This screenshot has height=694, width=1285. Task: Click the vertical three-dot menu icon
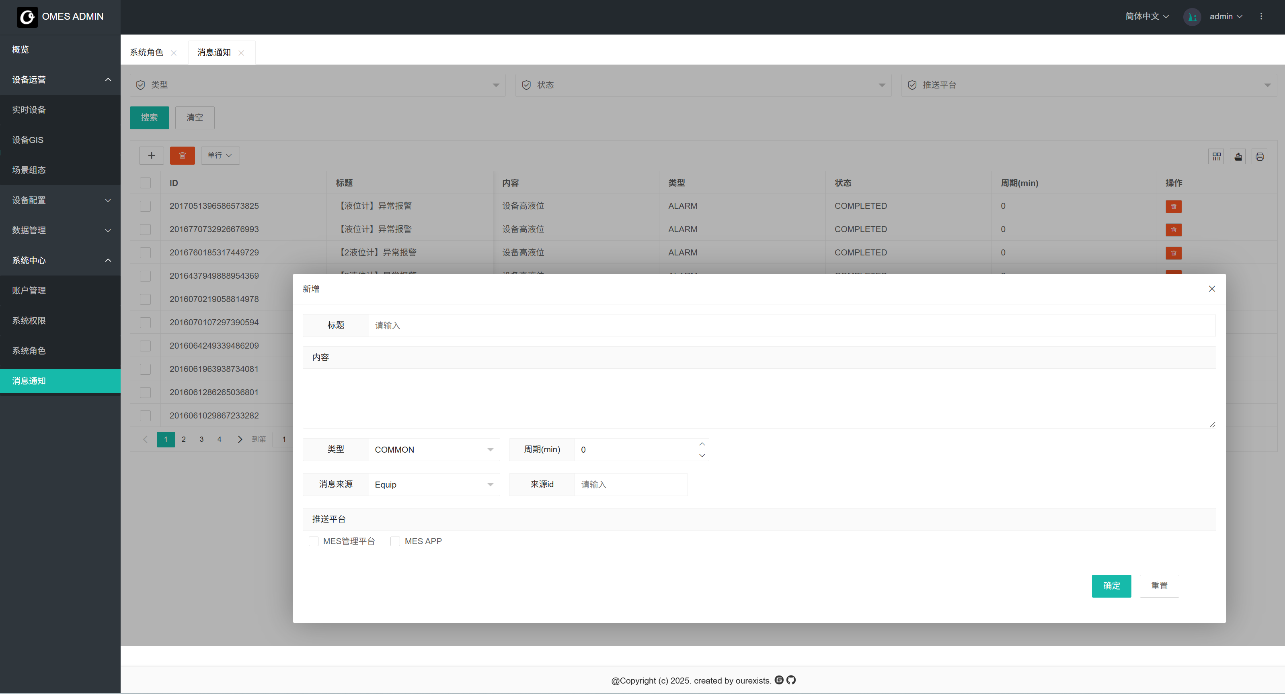pyautogui.click(x=1261, y=16)
